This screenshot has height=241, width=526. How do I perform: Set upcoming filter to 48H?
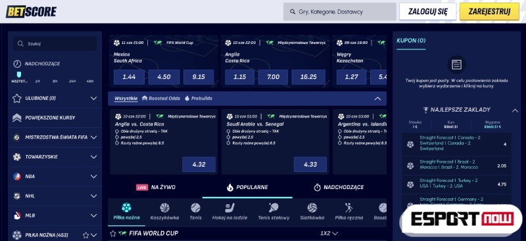coord(89,81)
